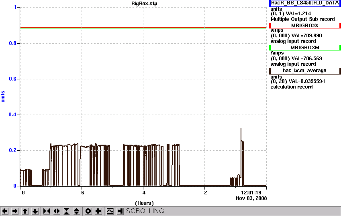Screen dimensions: 341x216
Task: Click the red MBIGBOXs horizontal trace line
Action: [x=143, y=27]
